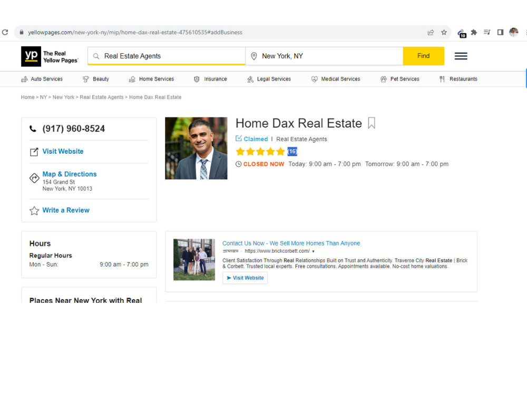Viewport: 527px width, 395px height.
Task: Click the location pin icon
Action: point(254,56)
